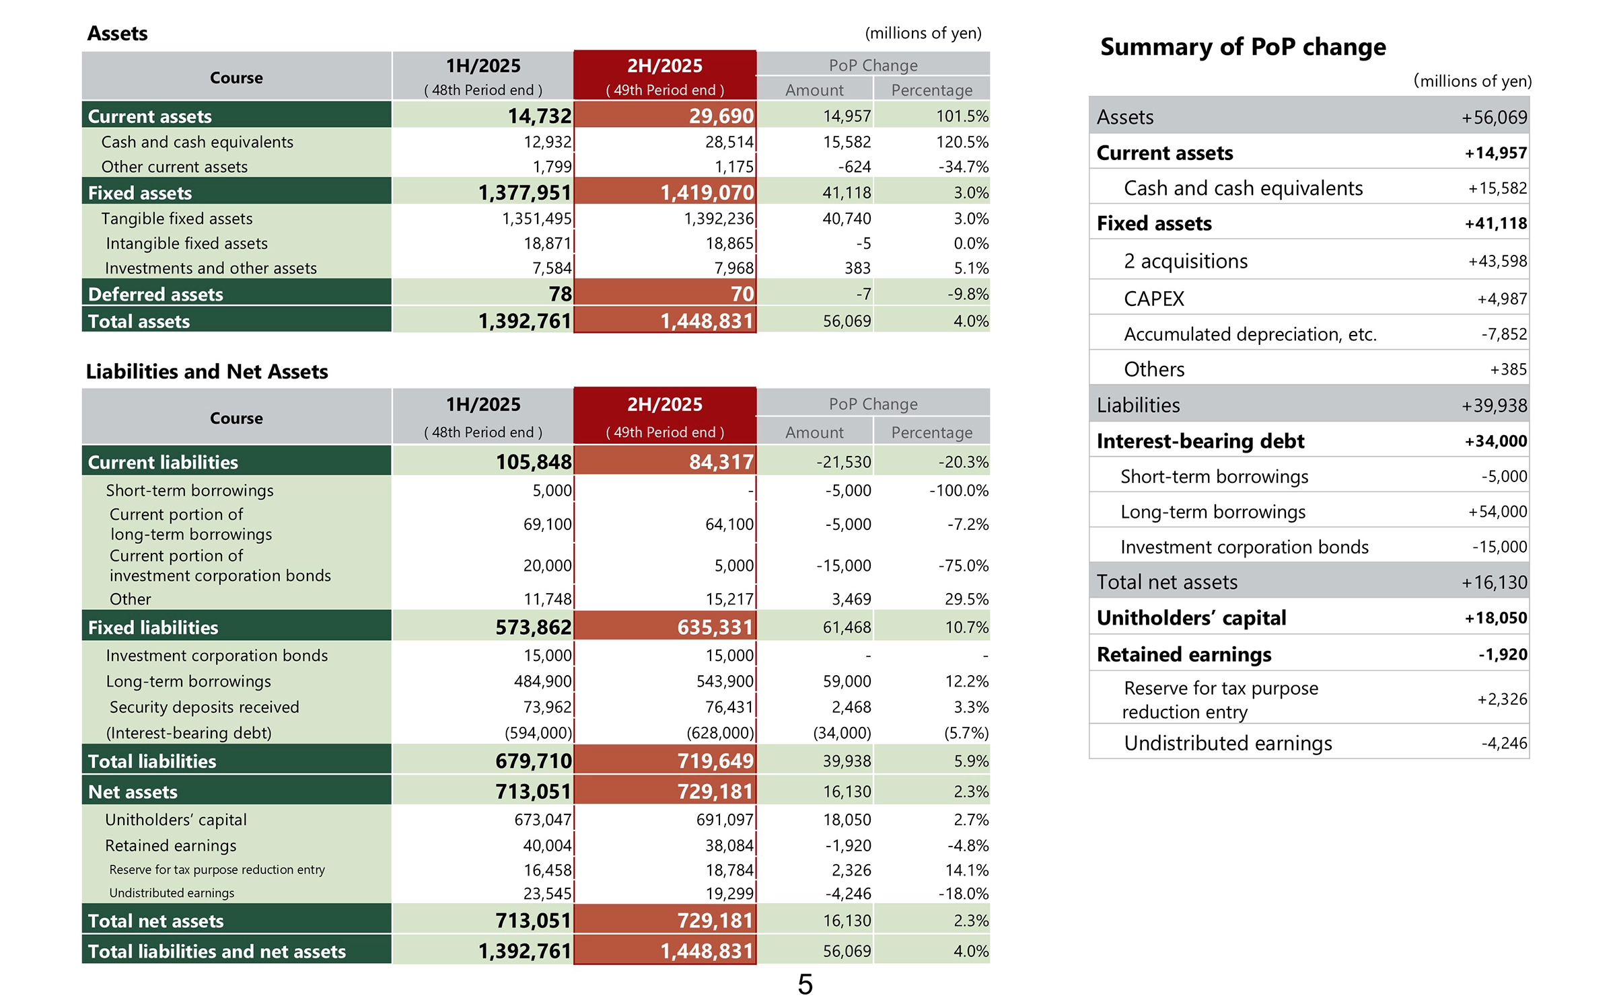1615x1008 pixels.
Task: Click the Total assets row label
Action: [139, 321]
